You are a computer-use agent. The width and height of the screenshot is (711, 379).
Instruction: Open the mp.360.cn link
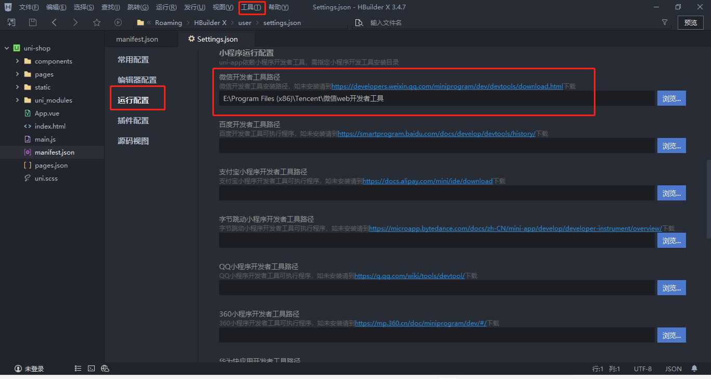coord(421,323)
